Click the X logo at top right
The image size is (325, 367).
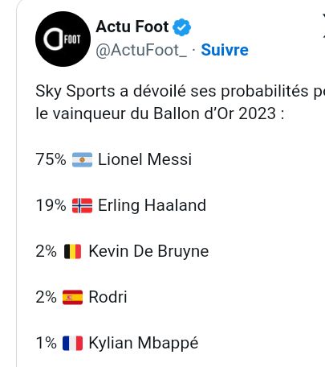tap(323, 27)
